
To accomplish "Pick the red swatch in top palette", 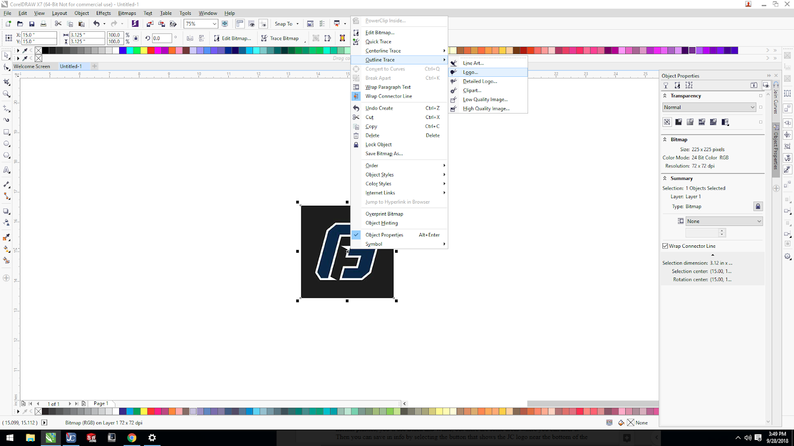I will coord(151,51).
